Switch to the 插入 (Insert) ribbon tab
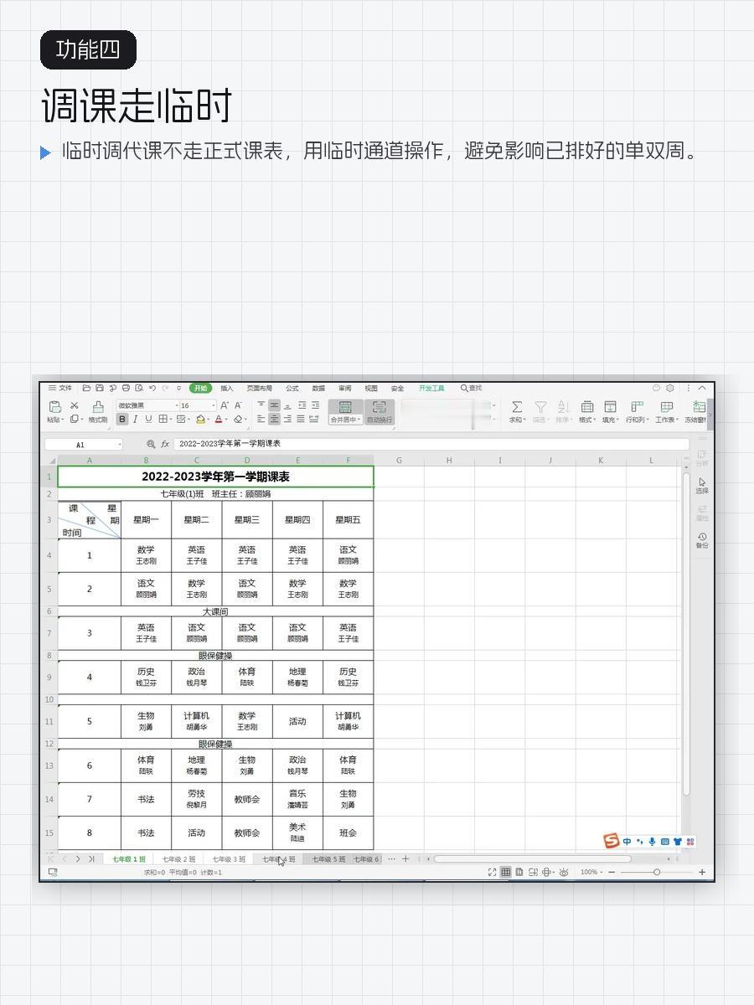Viewport: 754px width, 1005px height. point(227,388)
